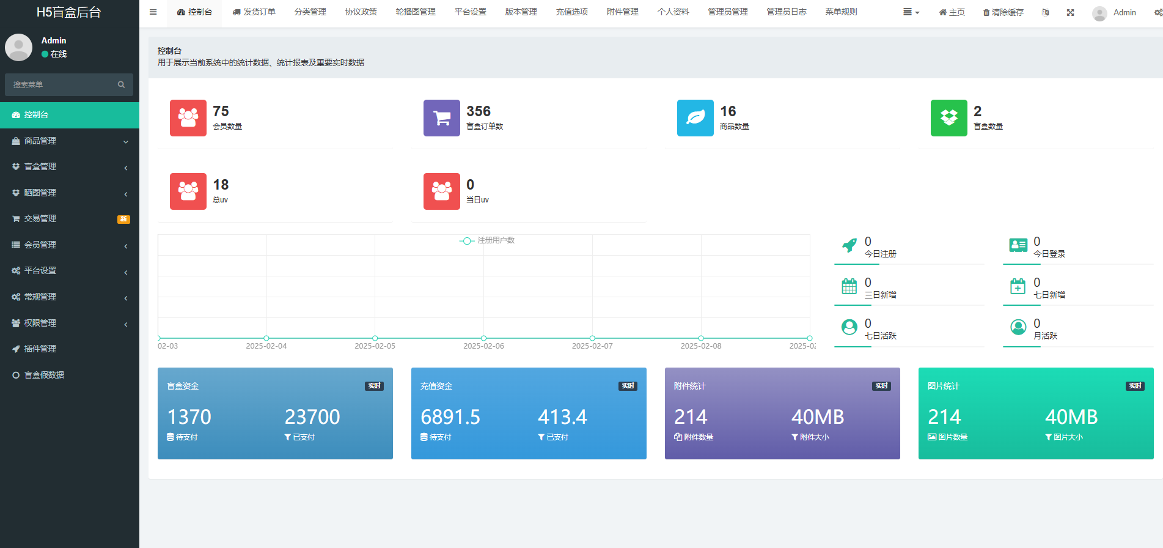
Task: Expand the 权限管理 sidebar menu
Action: [69, 323]
